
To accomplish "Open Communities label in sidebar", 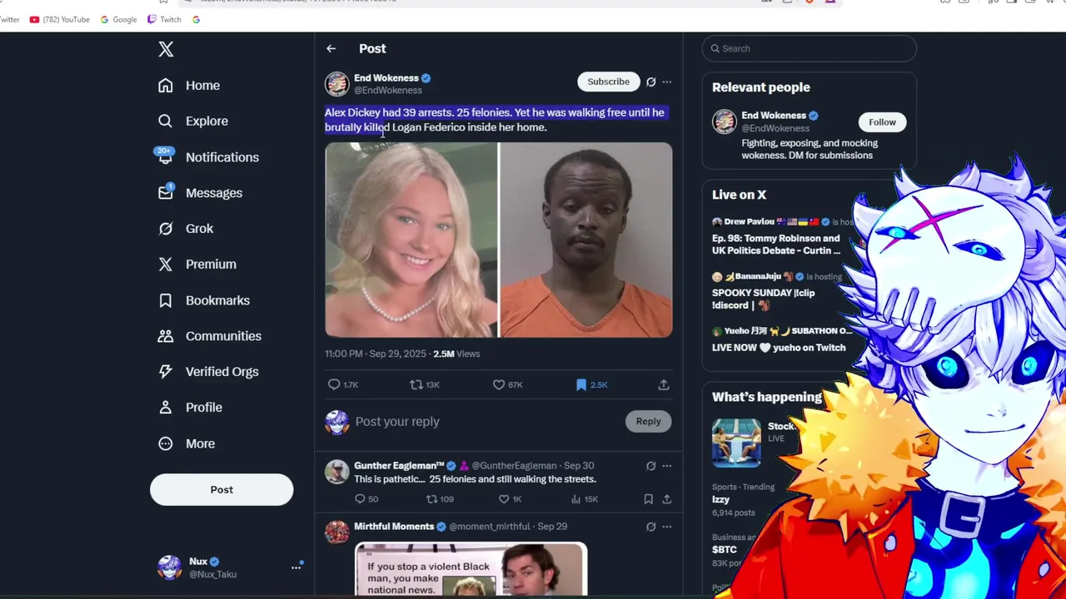I will coord(223,336).
